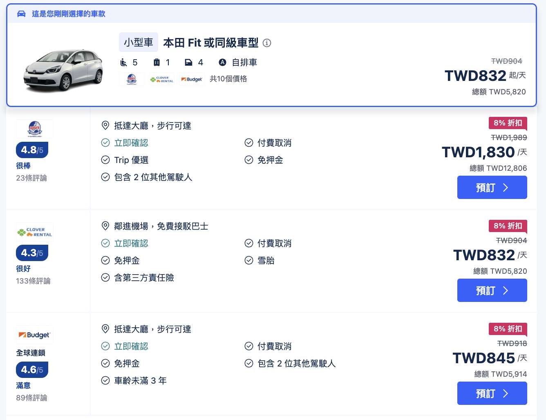Image resolution: width=546 pixels, height=420 pixels.
Task: Click the car icon in the header banner
Action: [21, 14]
